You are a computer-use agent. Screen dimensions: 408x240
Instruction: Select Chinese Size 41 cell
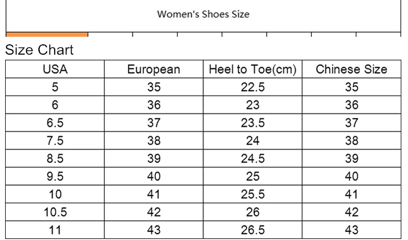351,195
